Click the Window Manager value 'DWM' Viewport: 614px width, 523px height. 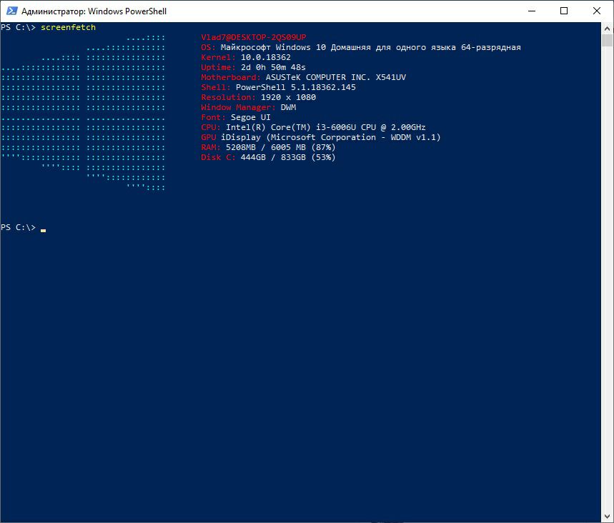[x=289, y=107]
